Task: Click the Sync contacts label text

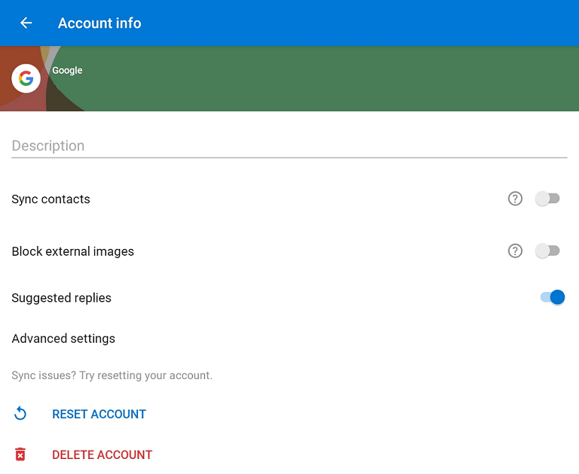Action: pos(51,199)
